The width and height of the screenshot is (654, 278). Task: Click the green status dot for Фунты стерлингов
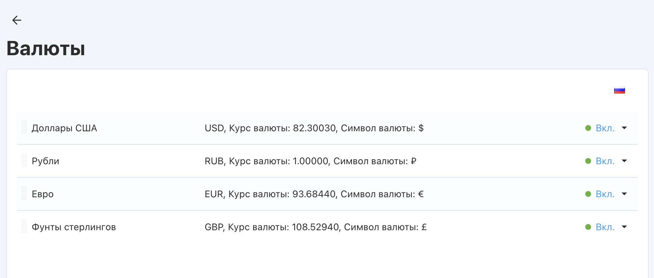tap(588, 227)
